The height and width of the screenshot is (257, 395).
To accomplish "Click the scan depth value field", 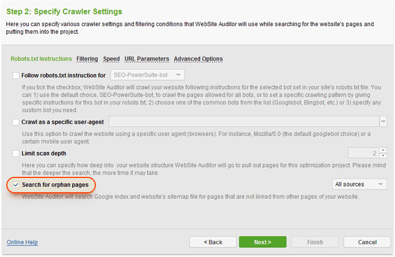I will pyautogui.click(x=363, y=153).
